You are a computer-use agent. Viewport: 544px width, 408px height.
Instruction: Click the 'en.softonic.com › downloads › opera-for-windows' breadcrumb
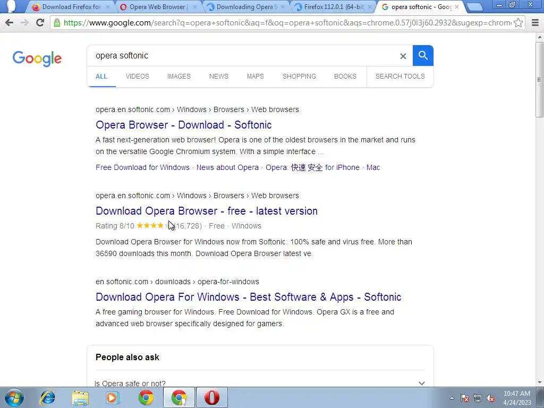pyautogui.click(x=177, y=282)
